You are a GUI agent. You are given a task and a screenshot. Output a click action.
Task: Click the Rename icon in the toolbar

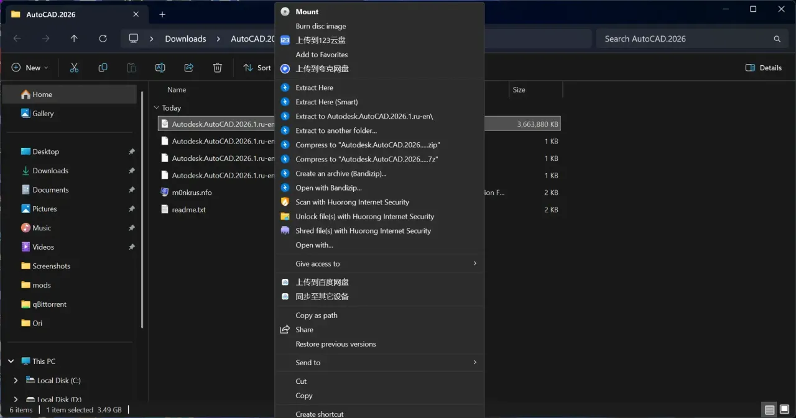click(160, 68)
